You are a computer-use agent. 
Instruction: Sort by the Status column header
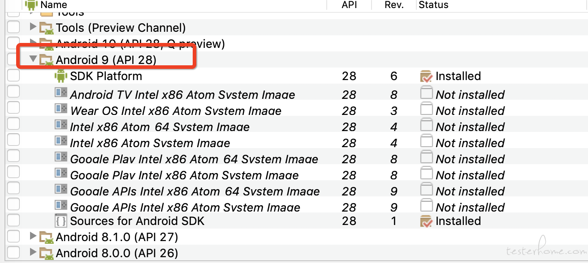[x=433, y=5]
